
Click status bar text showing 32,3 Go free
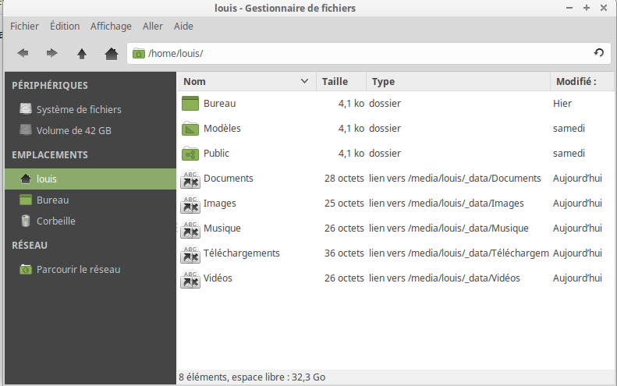point(252,377)
